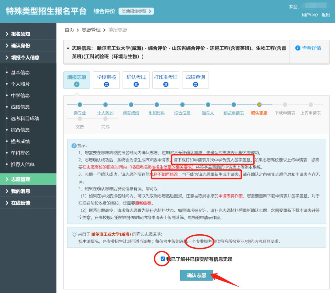Open 选考科目成绩 in sidebar
This screenshot has height=293, width=335.
coord(25,118)
